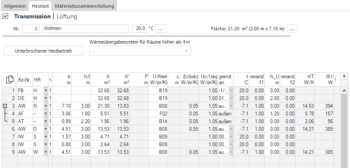
Task: Select width cell 0.89 in row 5
Action: click(62, 121)
